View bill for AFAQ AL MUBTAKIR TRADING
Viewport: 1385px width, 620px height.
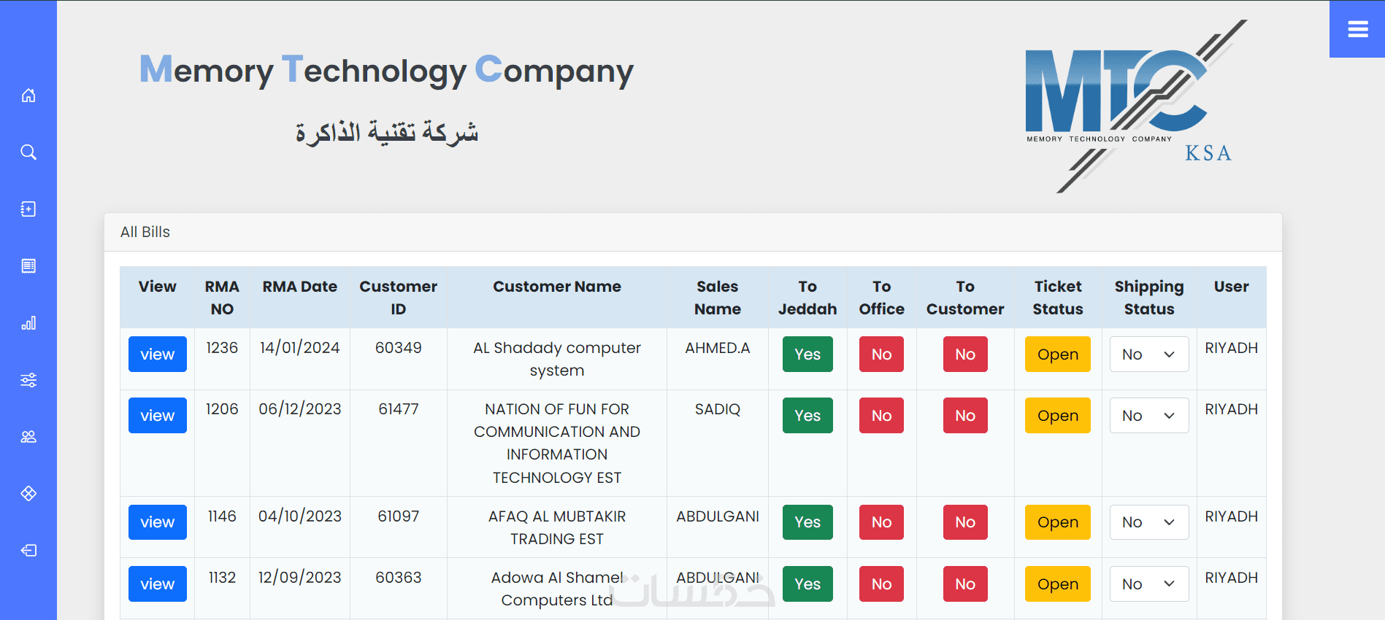(158, 522)
